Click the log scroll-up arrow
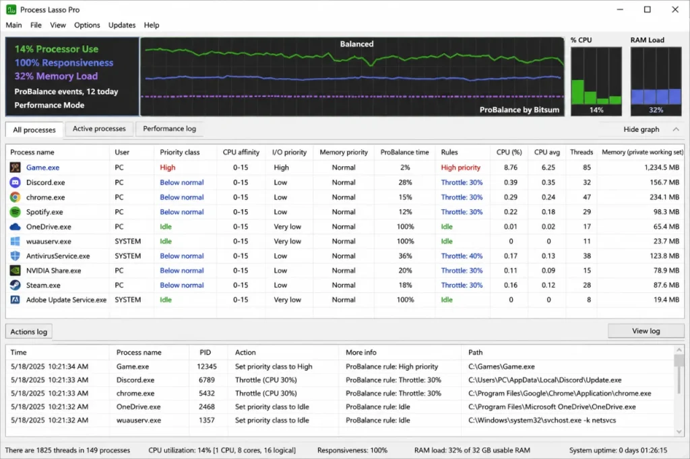Viewport: 690px width, 459px height. pyautogui.click(x=679, y=350)
